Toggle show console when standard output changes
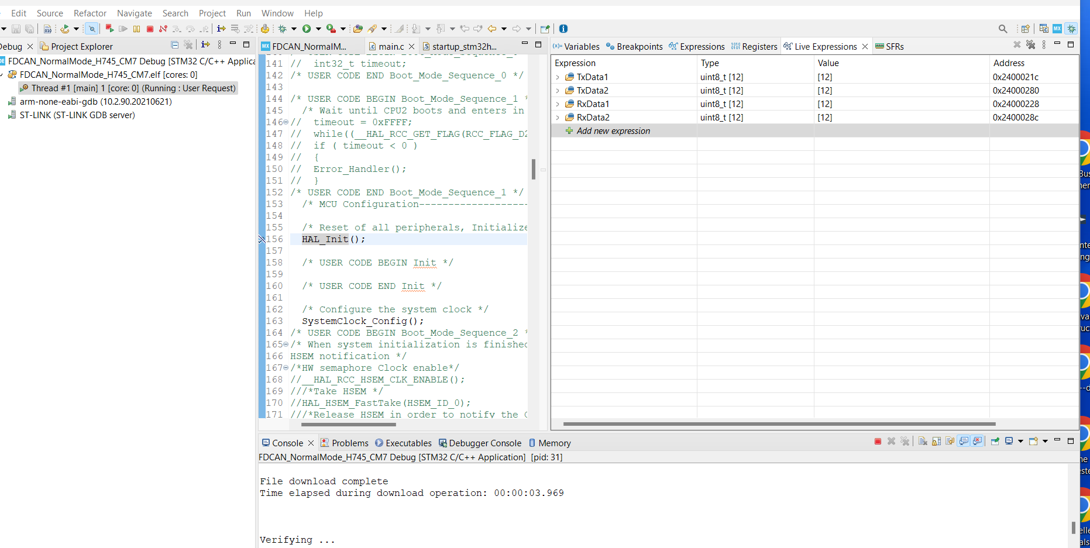 point(964,442)
